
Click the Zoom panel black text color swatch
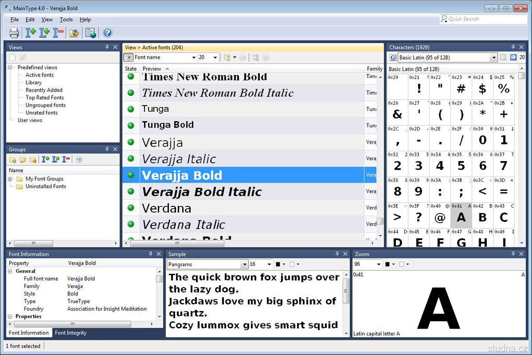click(388, 265)
